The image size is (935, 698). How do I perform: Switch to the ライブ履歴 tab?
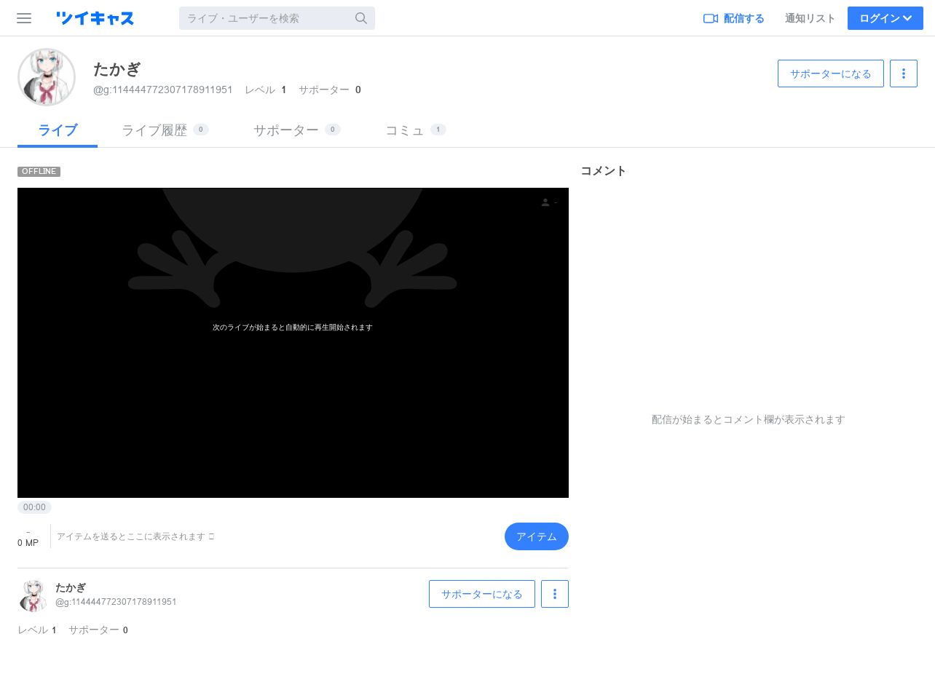pyautogui.click(x=165, y=130)
